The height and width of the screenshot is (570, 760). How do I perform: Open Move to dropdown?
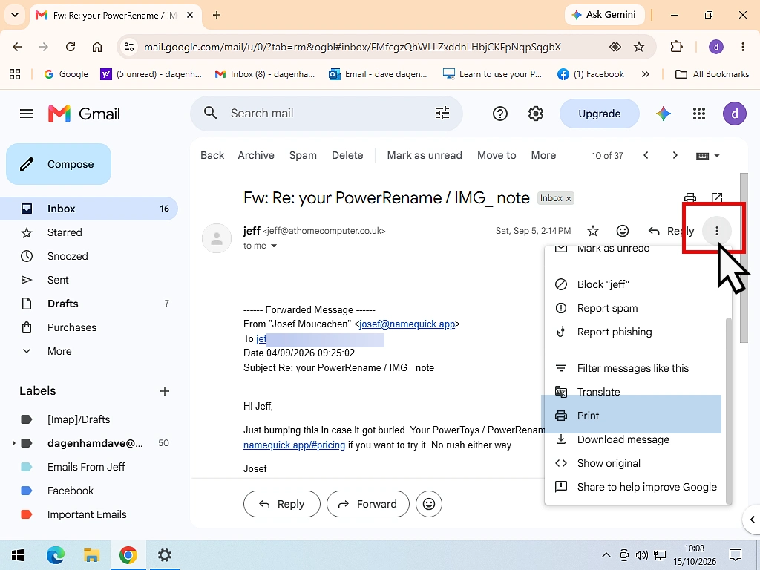(497, 155)
